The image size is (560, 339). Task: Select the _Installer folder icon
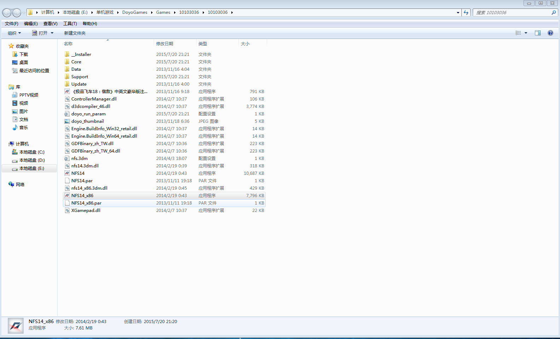67,54
